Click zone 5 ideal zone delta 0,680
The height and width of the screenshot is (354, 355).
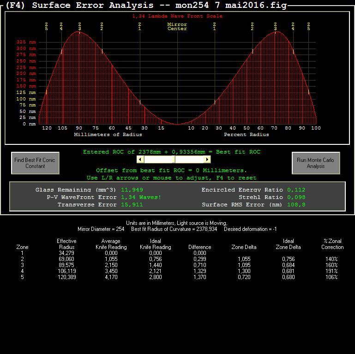pos(289,277)
